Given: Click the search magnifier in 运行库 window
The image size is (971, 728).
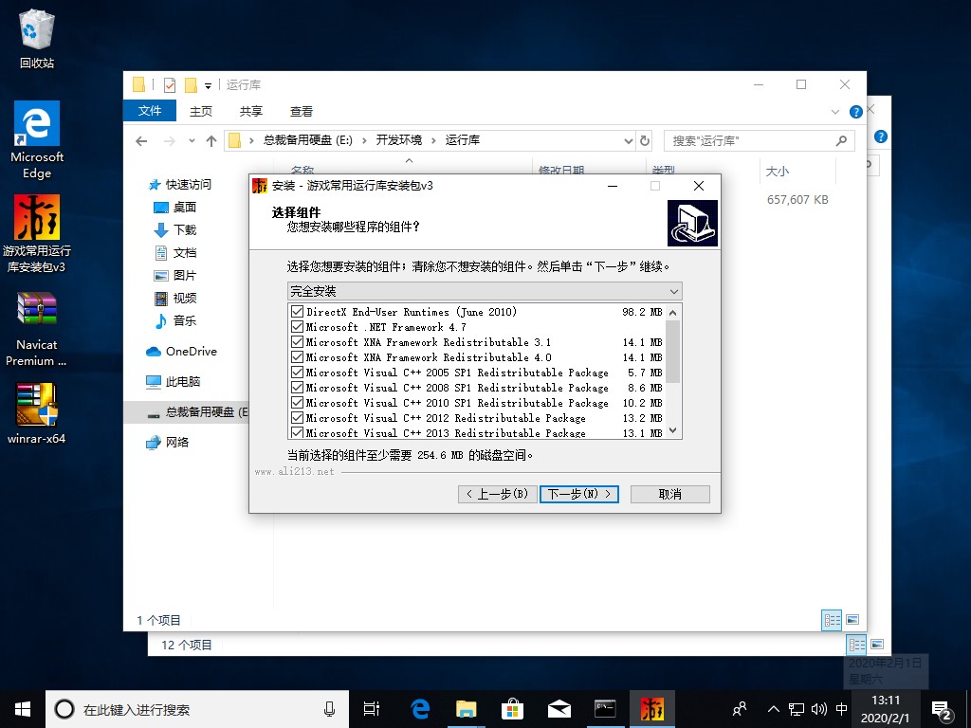Looking at the screenshot, I should coord(841,140).
